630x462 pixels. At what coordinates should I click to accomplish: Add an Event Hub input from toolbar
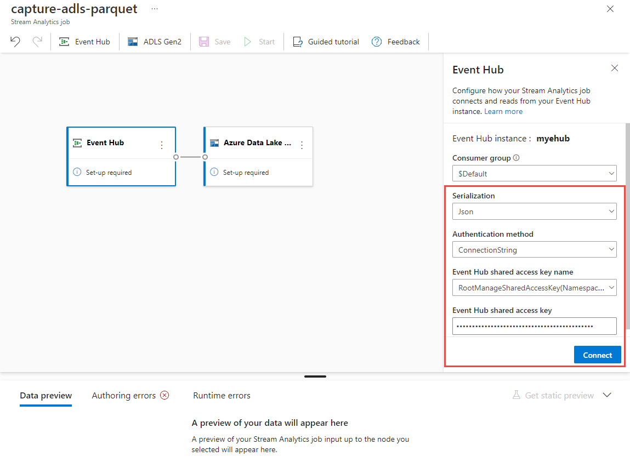(x=84, y=42)
